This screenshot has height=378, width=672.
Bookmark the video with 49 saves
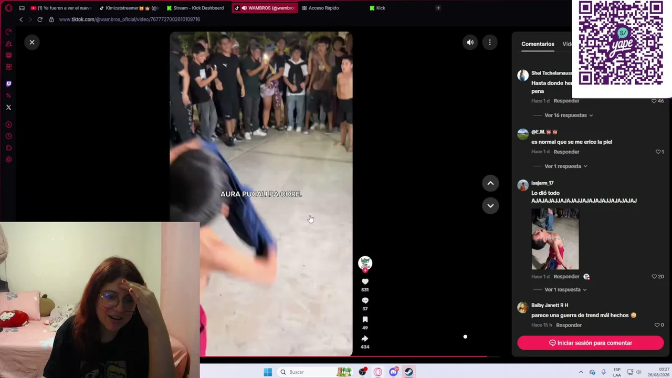[x=365, y=319]
